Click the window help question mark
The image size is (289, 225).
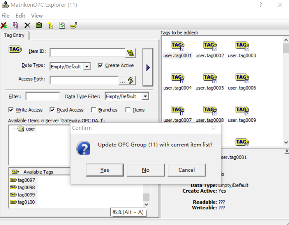(261, 5)
